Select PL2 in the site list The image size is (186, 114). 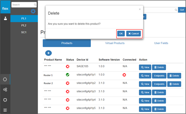click(24, 25)
